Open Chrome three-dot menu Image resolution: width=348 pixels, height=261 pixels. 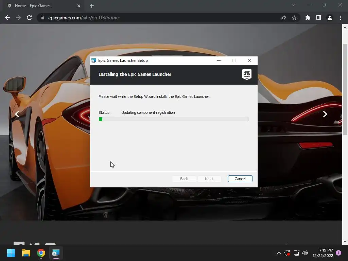click(x=341, y=18)
